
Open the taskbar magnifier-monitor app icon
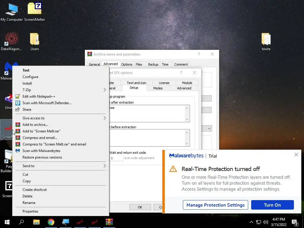click(x=66, y=222)
